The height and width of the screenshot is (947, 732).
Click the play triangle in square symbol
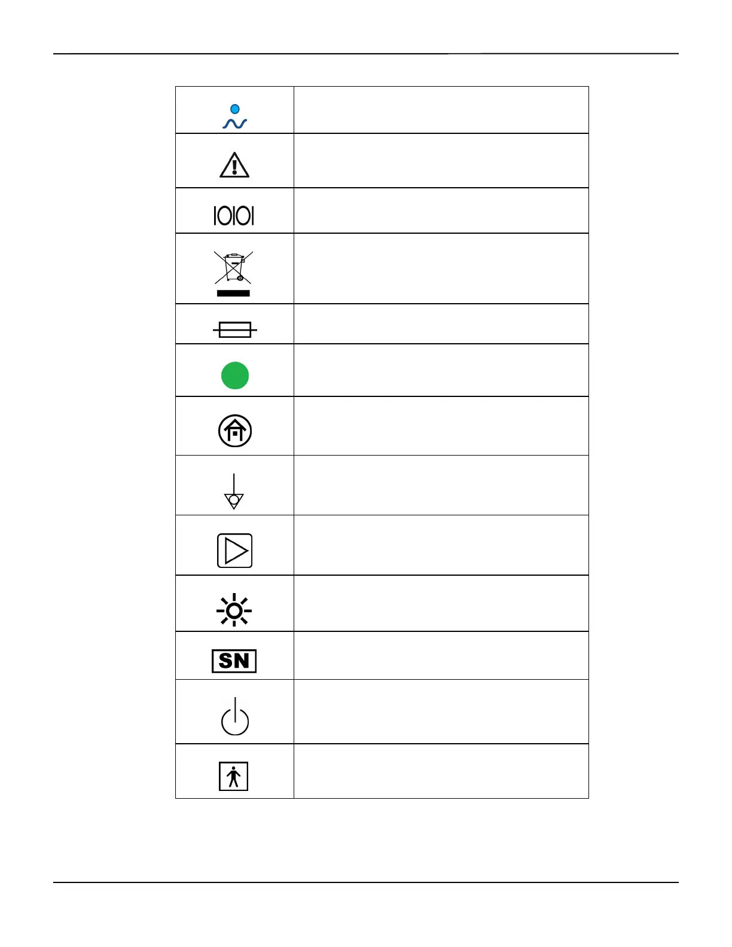pos(234,551)
